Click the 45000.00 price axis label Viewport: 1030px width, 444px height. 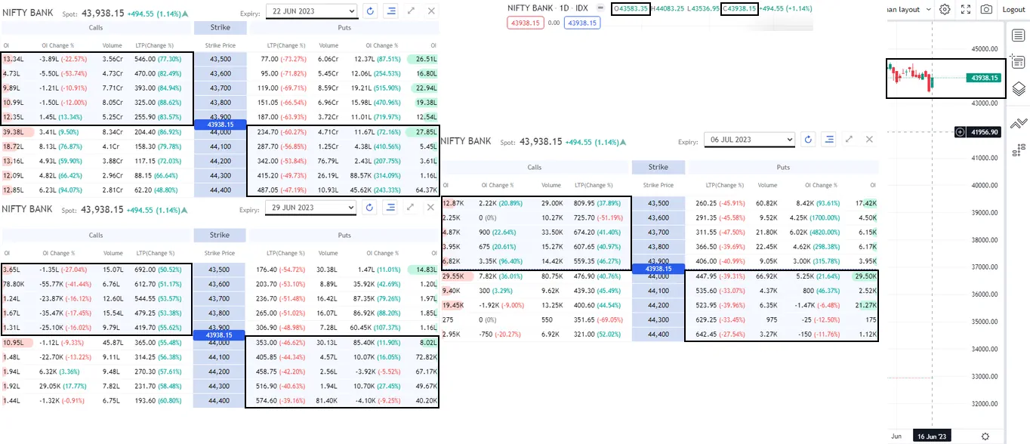tap(985, 48)
